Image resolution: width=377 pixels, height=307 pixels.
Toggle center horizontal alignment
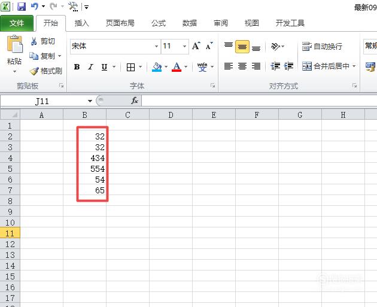(242, 66)
